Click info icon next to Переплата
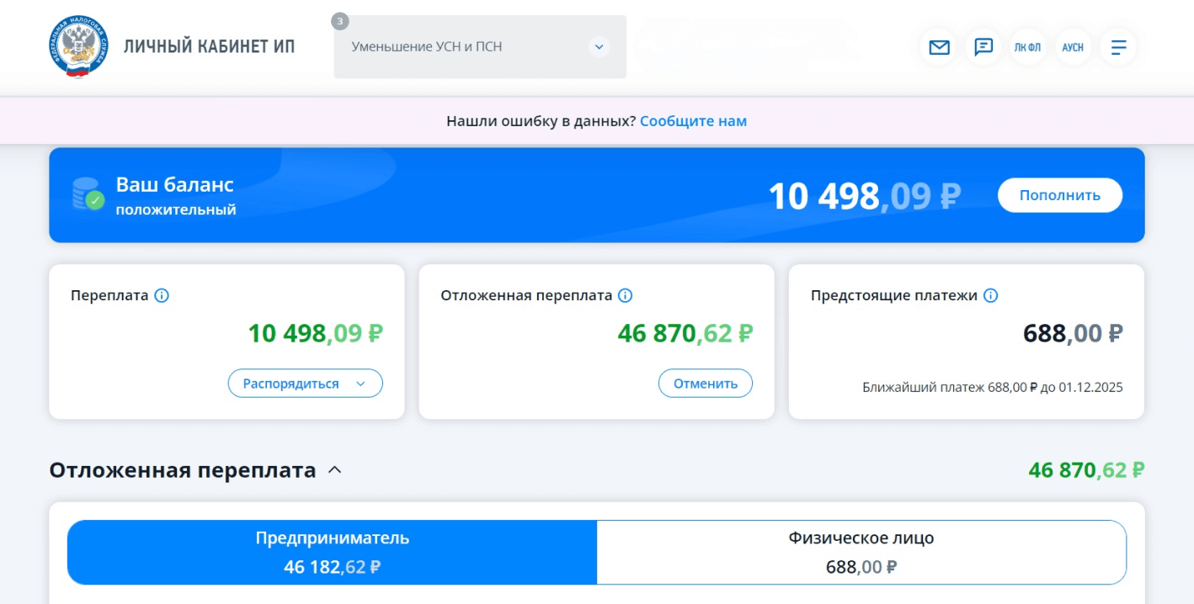 (x=162, y=295)
